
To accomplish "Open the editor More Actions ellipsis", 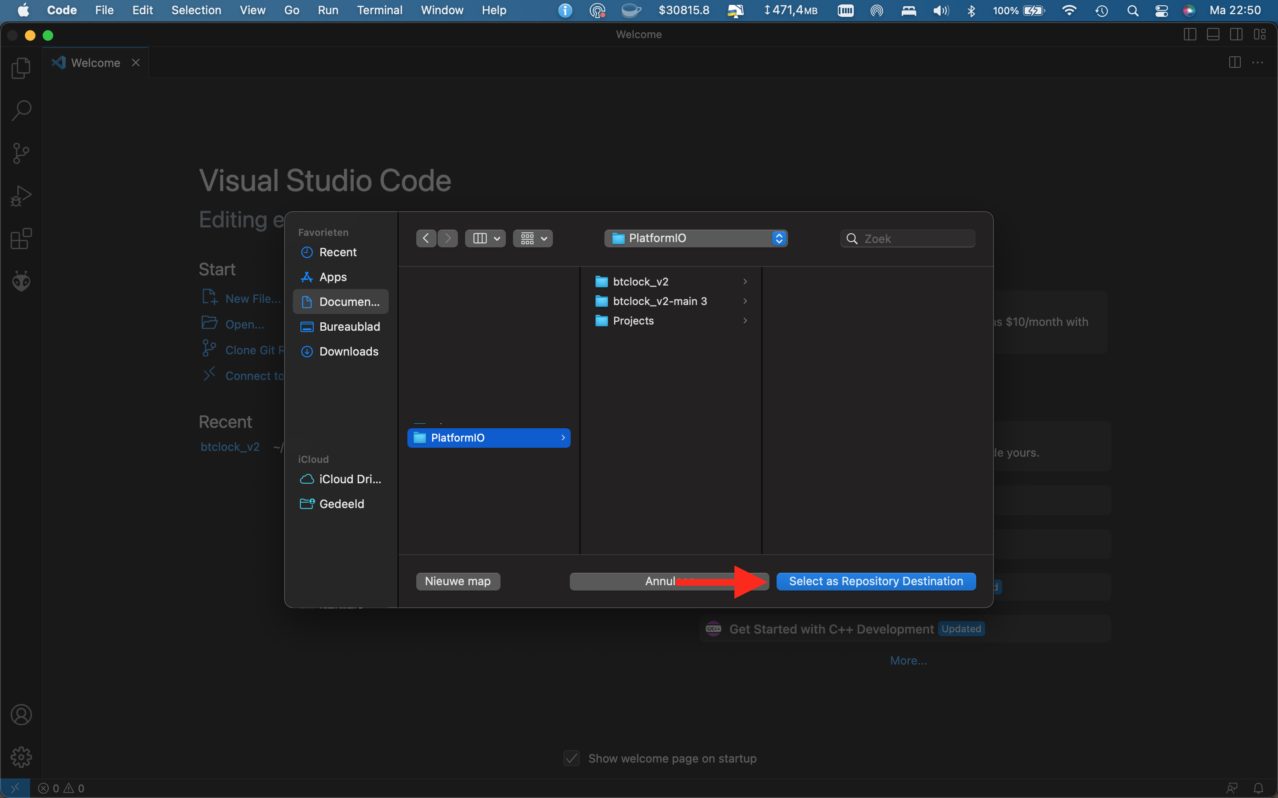I will (1258, 62).
